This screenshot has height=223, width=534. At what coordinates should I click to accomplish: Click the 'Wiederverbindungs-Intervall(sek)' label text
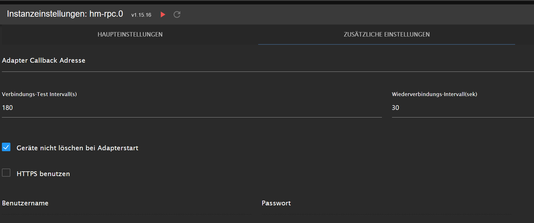[434, 94]
